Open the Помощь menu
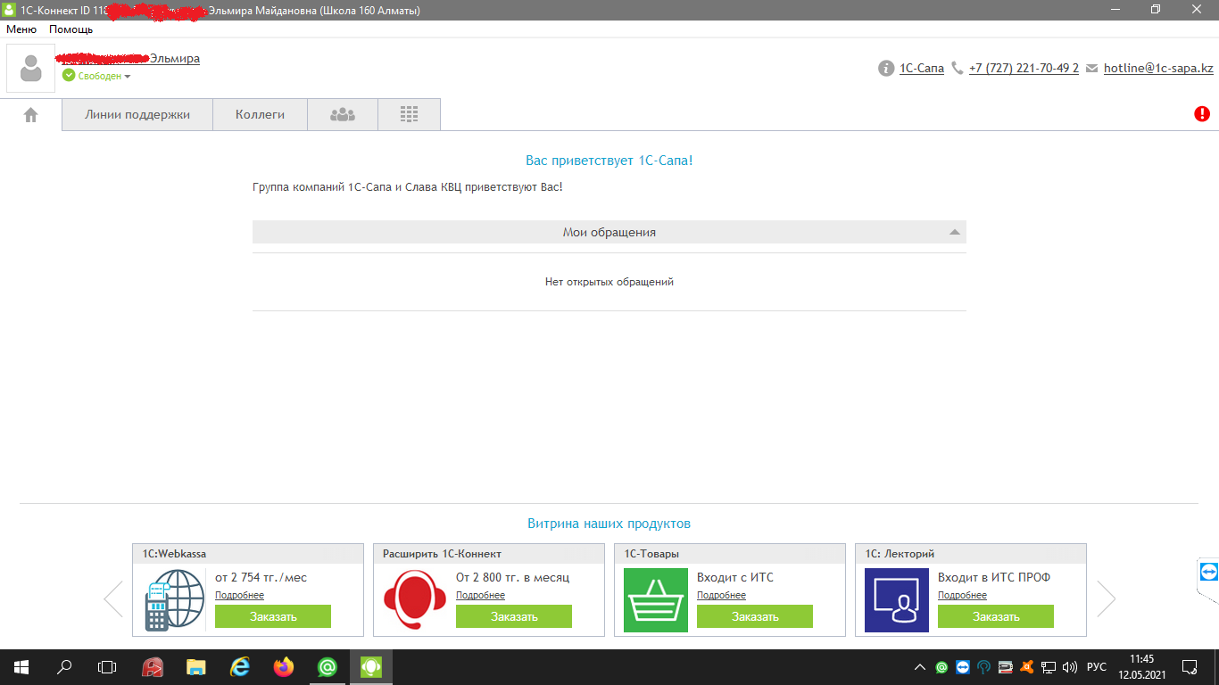The height and width of the screenshot is (685, 1219). click(70, 29)
